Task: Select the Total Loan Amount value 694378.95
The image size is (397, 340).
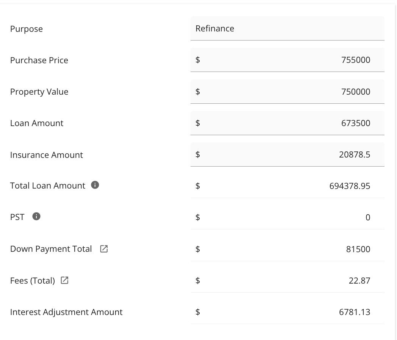Action: tap(350, 186)
